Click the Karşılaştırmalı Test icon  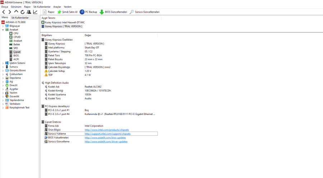(7, 108)
